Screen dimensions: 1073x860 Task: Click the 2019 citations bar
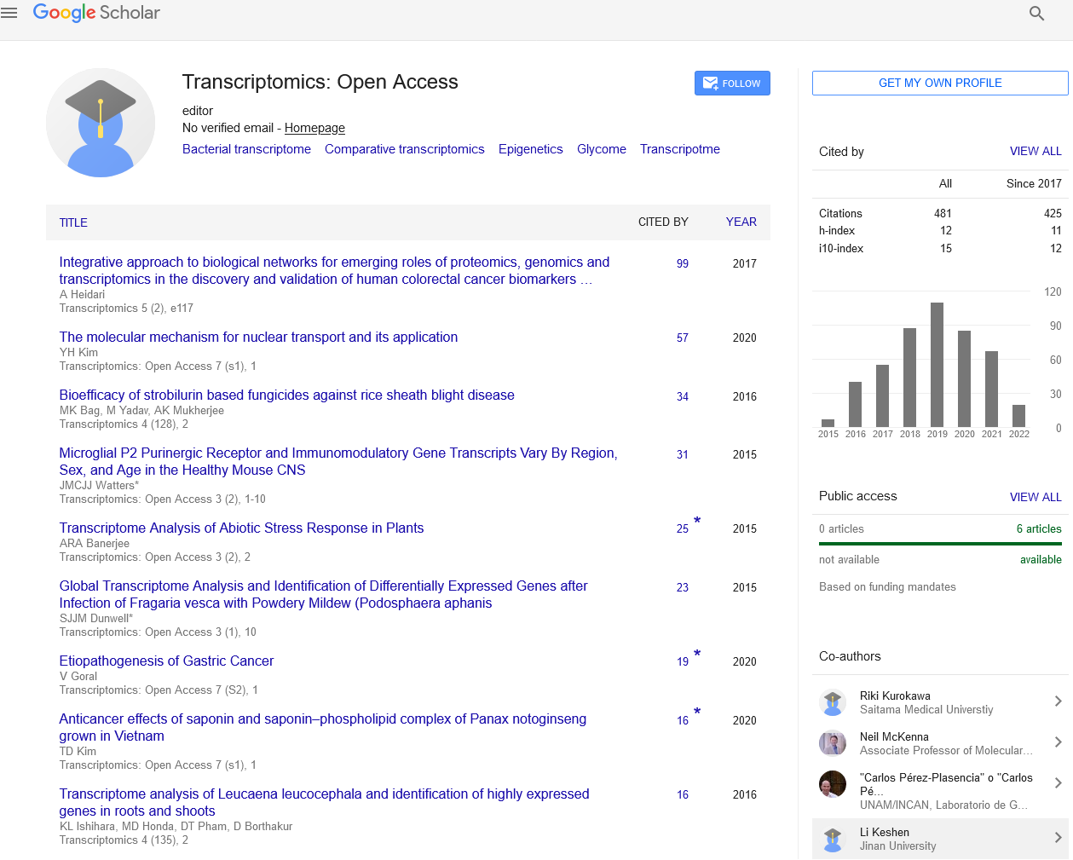tap(937, 365)
